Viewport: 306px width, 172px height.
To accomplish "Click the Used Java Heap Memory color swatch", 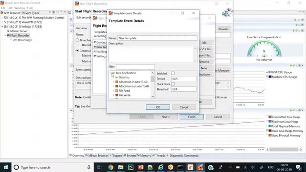I will pyautogui.click(x=270, y=130).
